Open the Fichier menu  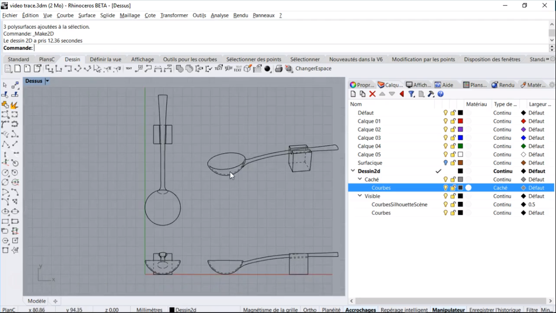click(x=10, y=15)
